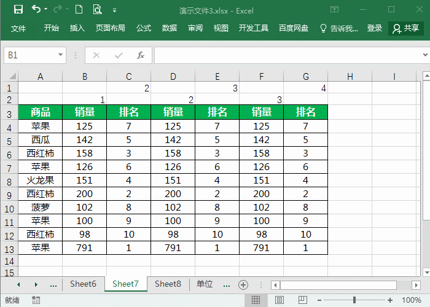Open the 文件 menu
The width and height of the screenshot is (430, 307).
pyautogui.click(x=18, y=28)
